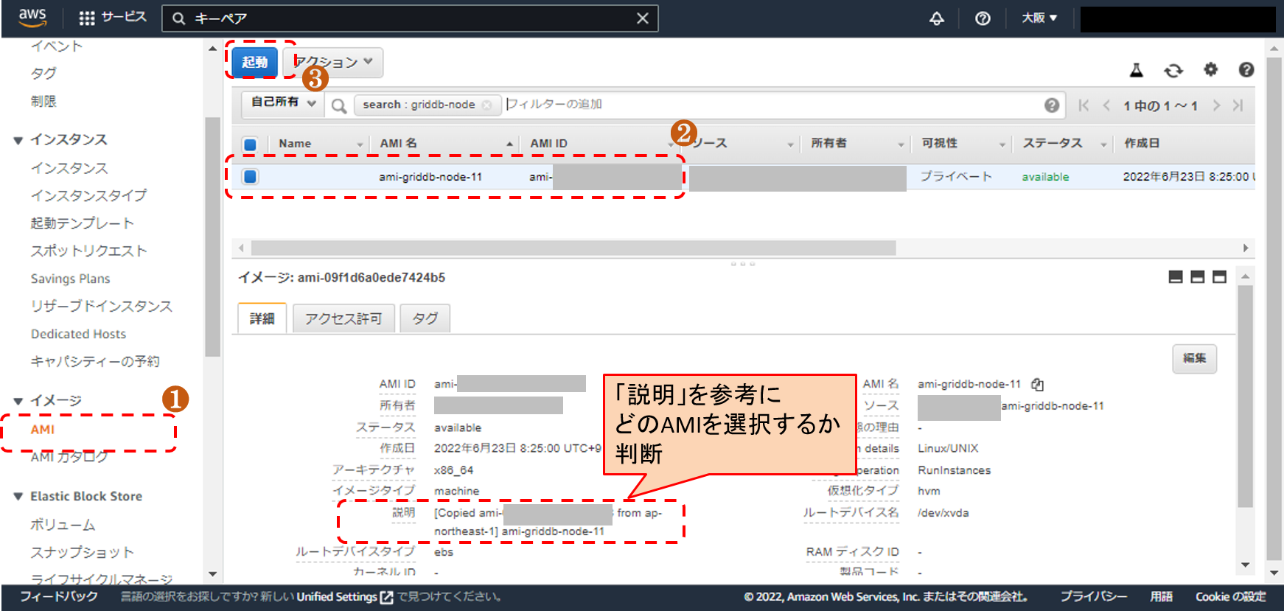Viewport: 1284px width, 611px height.
Task: Open the settings gear icon for table preferences
Action: (1210, 70)
